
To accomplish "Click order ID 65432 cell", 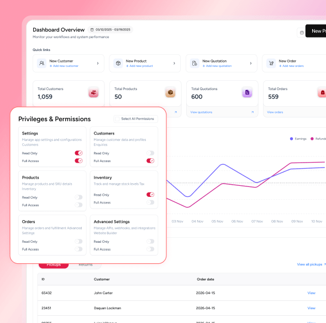I will [x=46, y=293].
